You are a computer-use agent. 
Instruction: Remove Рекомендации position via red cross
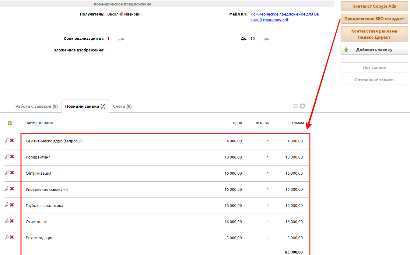tap(12, 237)
